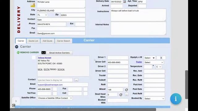The width and height of the screenshot is (198, 111).
Task: Click the delivery address map icon
Action: pyautogui.click(x=33, y=6)
